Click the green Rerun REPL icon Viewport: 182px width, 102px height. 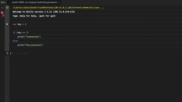click(x=2, y=8)
